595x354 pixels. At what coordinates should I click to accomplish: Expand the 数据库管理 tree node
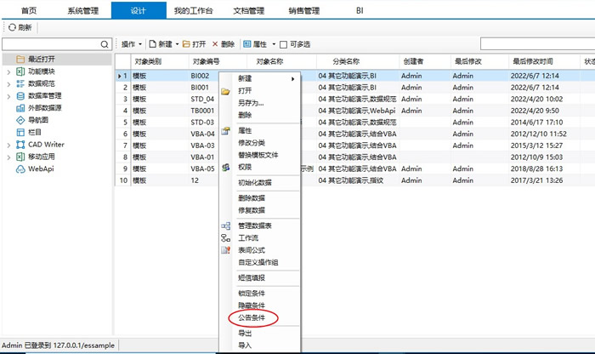pos(8,96)
